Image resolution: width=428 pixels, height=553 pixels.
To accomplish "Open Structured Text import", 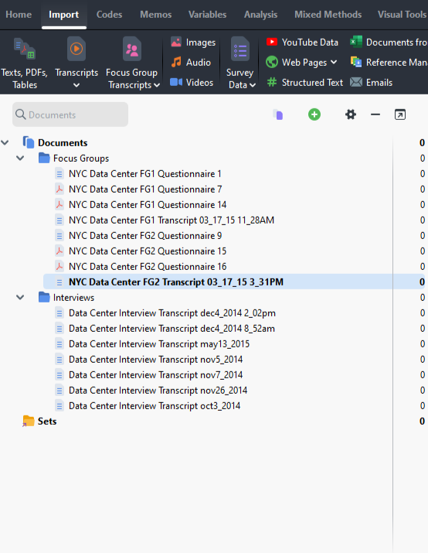I will [304, 83].
